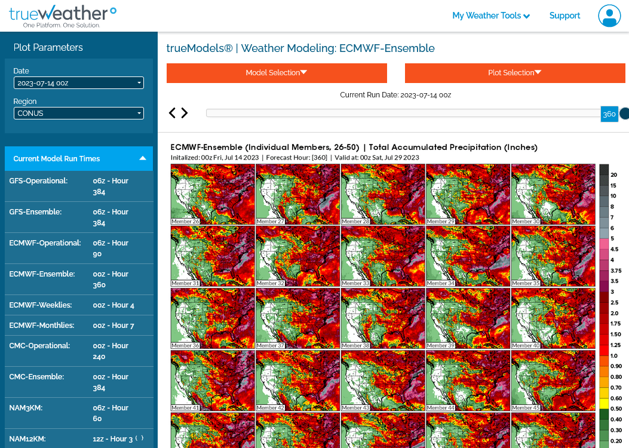Select the ECMWF-Ensemble run time row
Screen dimensions: 629x448
(x=79, y=280)
